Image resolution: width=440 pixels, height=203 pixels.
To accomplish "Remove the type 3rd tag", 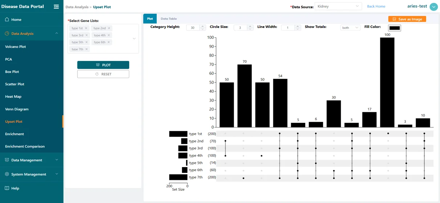I will [x=86, y=35].
